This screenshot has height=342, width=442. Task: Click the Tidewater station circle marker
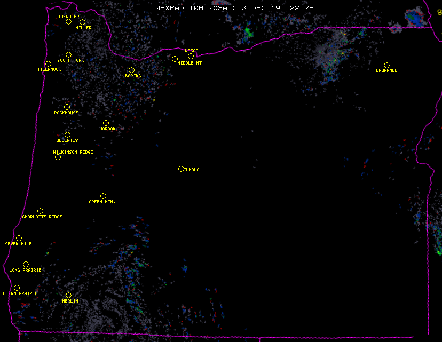click(x=68, y=22)
